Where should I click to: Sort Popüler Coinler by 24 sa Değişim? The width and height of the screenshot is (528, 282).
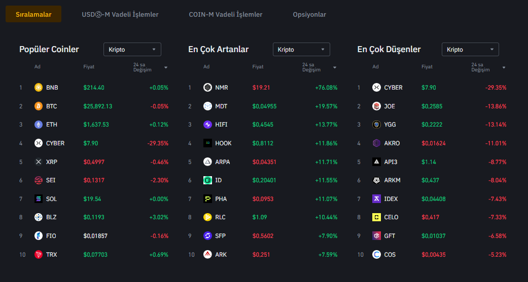(x=150, y=67)
